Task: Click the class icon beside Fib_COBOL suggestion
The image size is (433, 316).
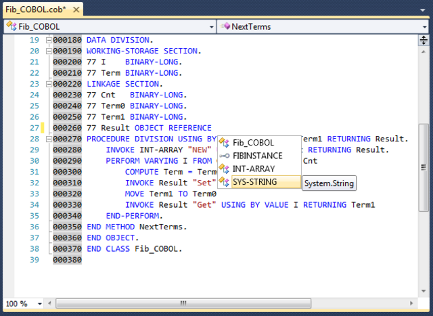Action: (x=224, y=143)
